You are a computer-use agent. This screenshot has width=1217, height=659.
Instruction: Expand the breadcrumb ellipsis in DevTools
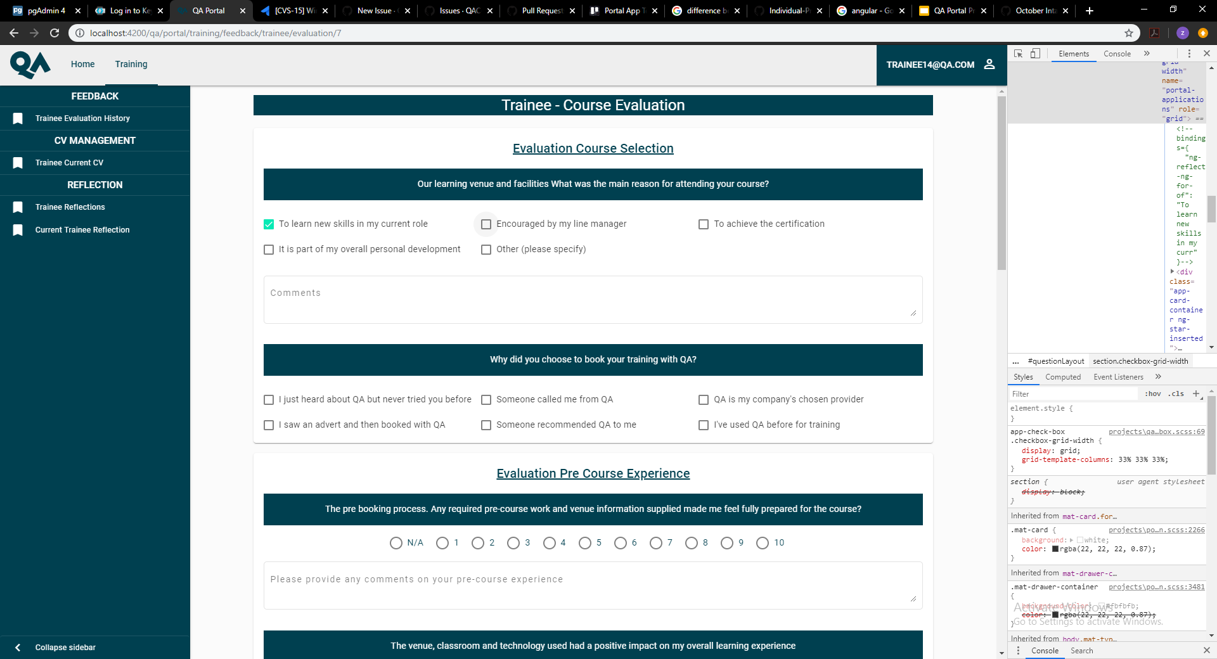click(1015, 361)
